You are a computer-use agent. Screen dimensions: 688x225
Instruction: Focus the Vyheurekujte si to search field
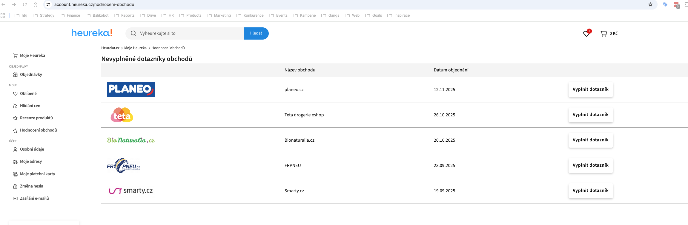tap(190, 33)
